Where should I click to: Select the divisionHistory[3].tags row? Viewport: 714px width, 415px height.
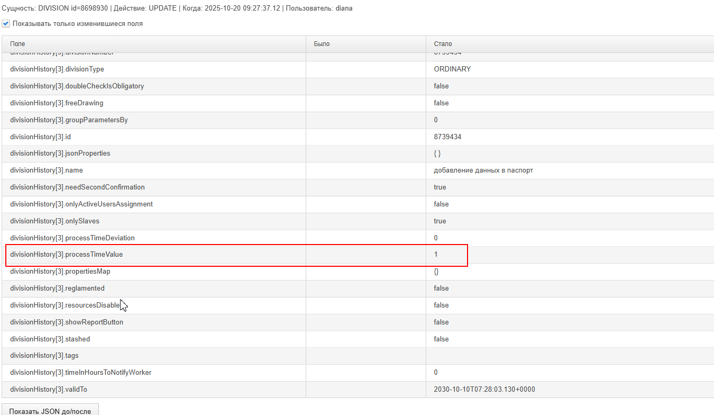click(358, 356)
